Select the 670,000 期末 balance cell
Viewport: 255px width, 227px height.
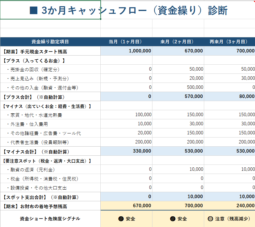(126, 206)
